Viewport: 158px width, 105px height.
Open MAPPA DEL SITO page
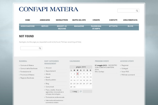79,20
